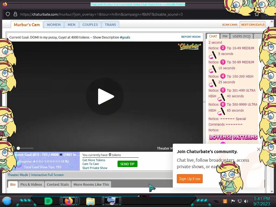Click the #goals hashtag link
276x207 pixels.
[x=125, y=37]
